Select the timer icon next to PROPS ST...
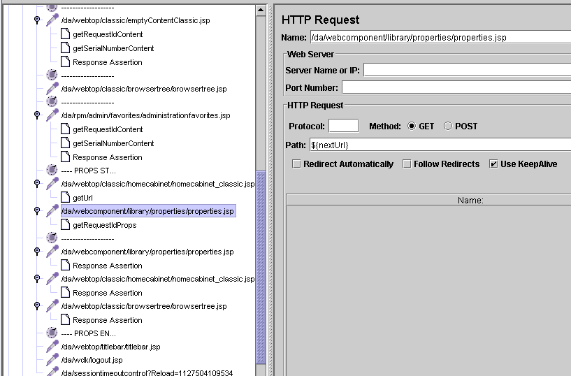The image size is (571, 376). point(52,170)
